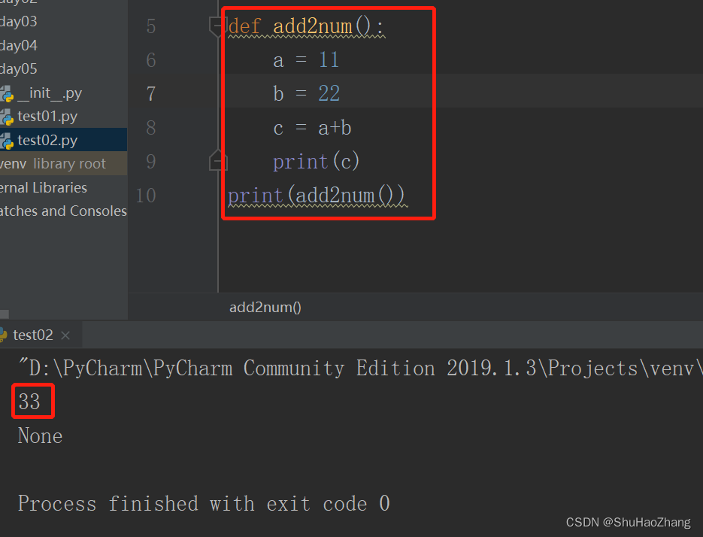Place cursor on 'print(c)' line
703x537 pixels.
(316, 162)
